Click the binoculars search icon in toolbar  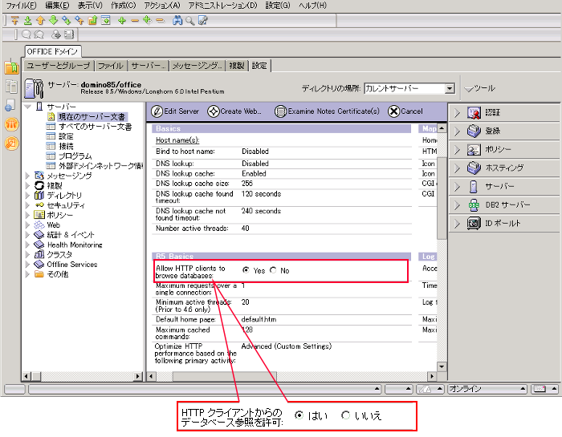point(177,20)
